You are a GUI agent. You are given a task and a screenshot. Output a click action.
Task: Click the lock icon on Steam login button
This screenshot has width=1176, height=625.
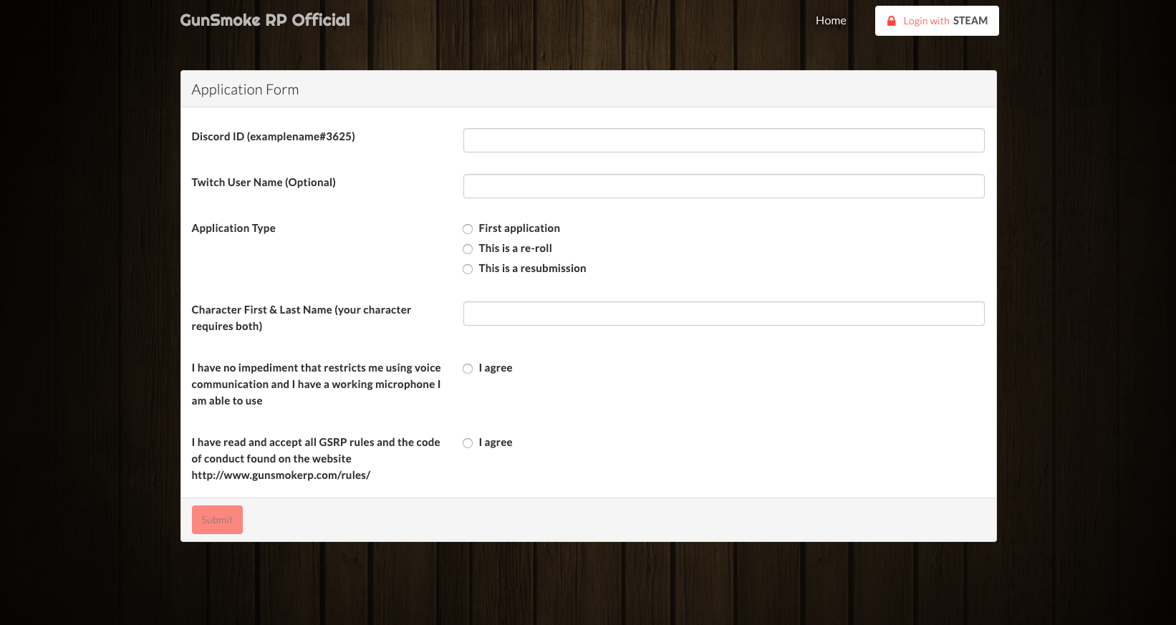click(x=892, y=21)
